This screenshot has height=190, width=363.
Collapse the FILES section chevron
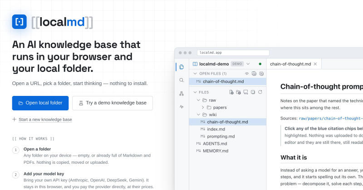coord(195,92)
